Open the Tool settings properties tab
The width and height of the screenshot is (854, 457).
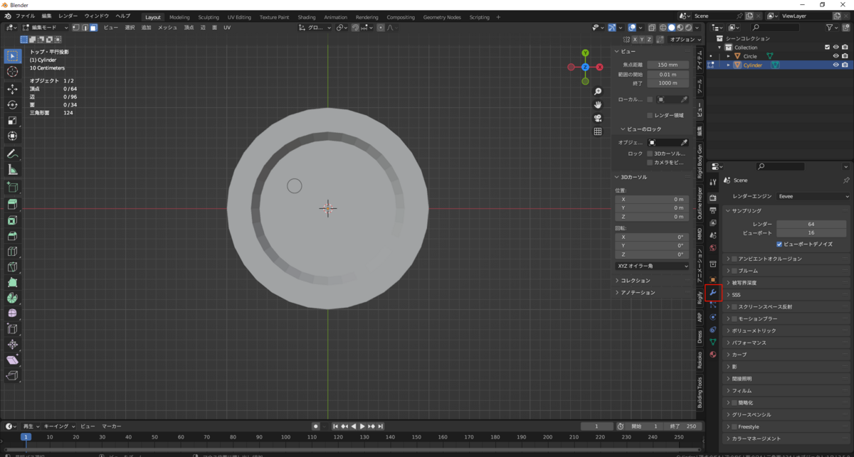point(713,182)
